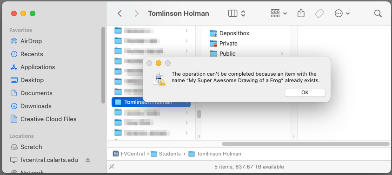
Task: Open the group-by items dropdown
Action: 279,13
